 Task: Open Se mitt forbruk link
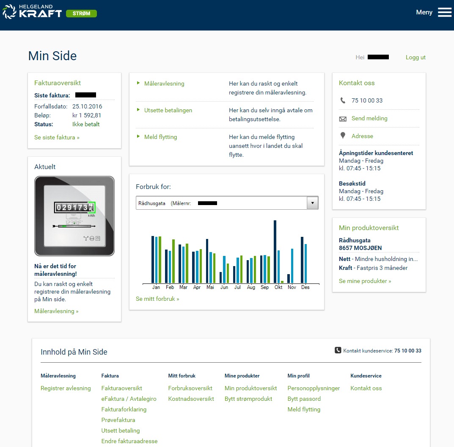click(x=157, y=299)
